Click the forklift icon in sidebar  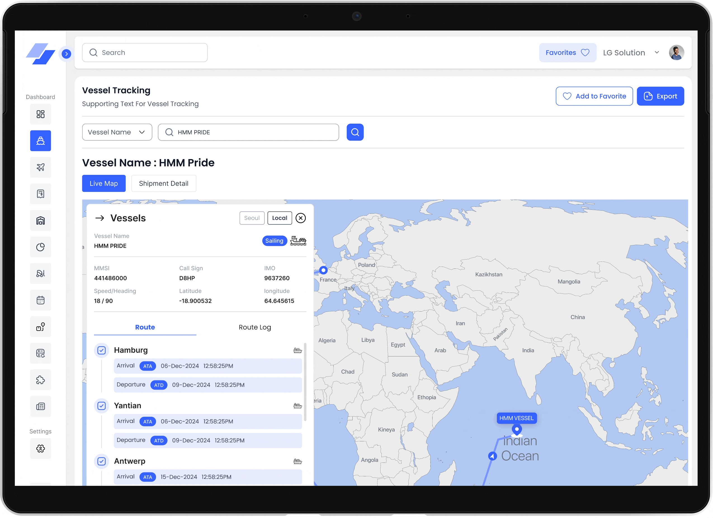click(x=41, y=273)
